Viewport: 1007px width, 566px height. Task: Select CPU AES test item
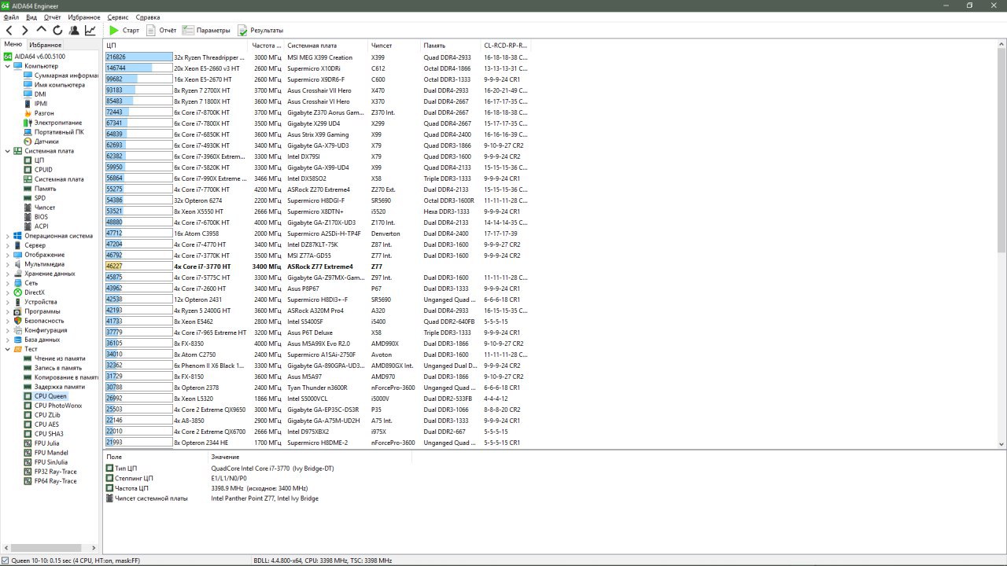[x=46, y=424]
